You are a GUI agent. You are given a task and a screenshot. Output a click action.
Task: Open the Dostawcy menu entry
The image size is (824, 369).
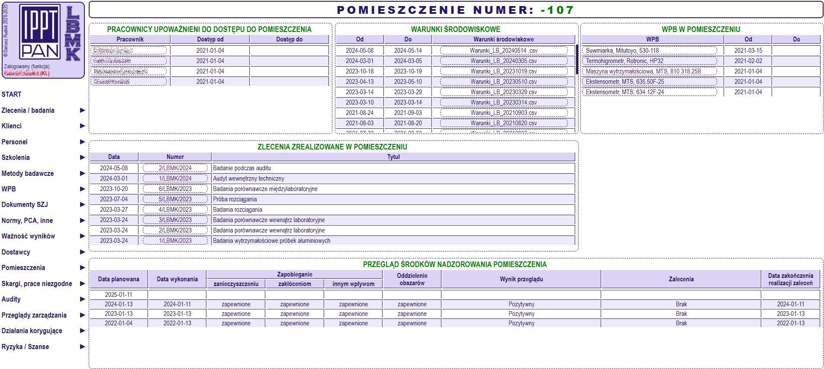click(16, 252)
